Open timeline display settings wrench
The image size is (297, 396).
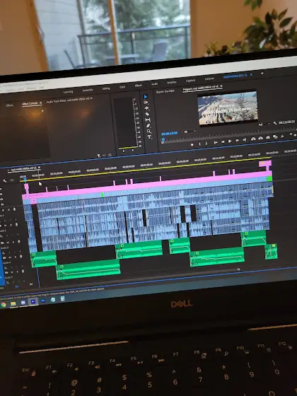click(4, 181)
